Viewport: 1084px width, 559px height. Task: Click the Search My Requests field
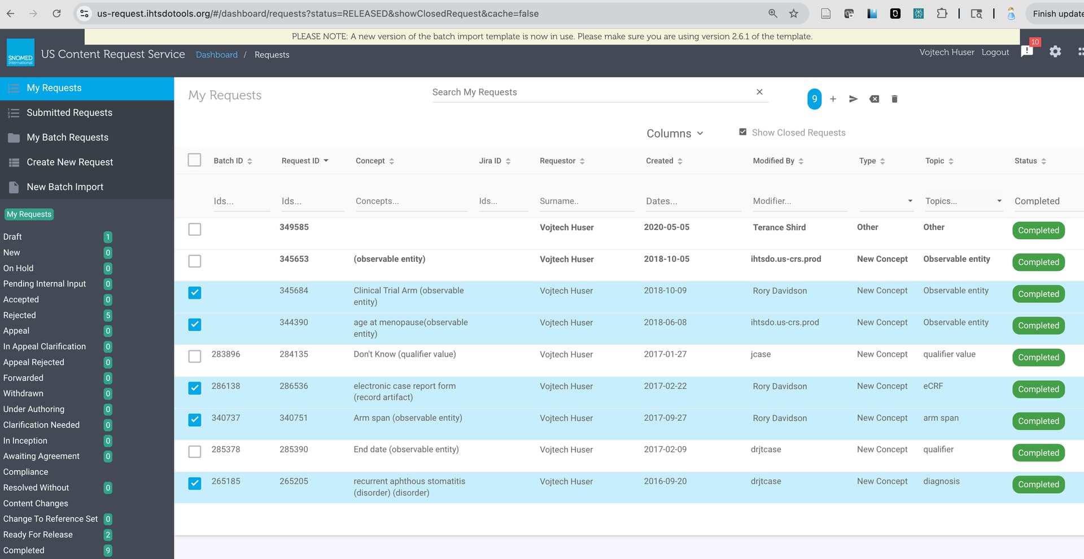590,93
